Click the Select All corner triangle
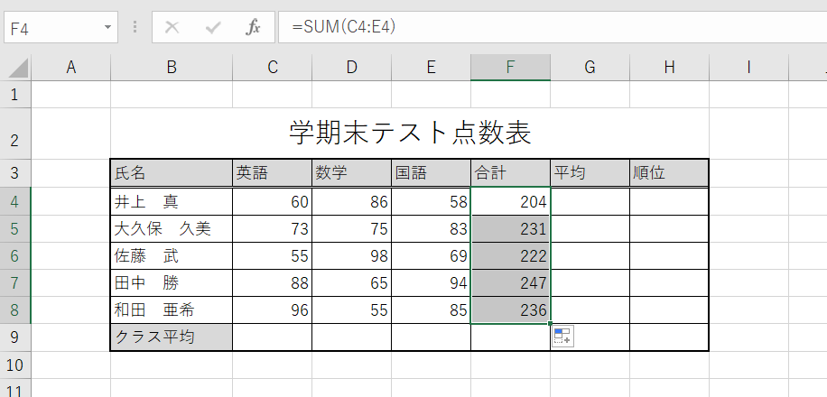Viewport: 827px width, 397px height. (x=16, y=68)
